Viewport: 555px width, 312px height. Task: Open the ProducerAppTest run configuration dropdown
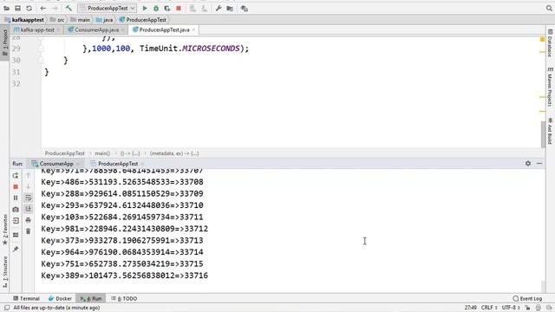pyautogui.click(x=108, y=8)
